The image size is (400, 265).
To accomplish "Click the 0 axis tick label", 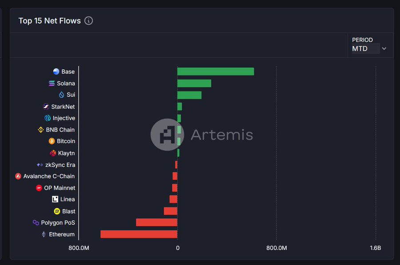I will [177, 248].
